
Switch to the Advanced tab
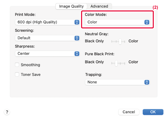click(x=99, y=6)
